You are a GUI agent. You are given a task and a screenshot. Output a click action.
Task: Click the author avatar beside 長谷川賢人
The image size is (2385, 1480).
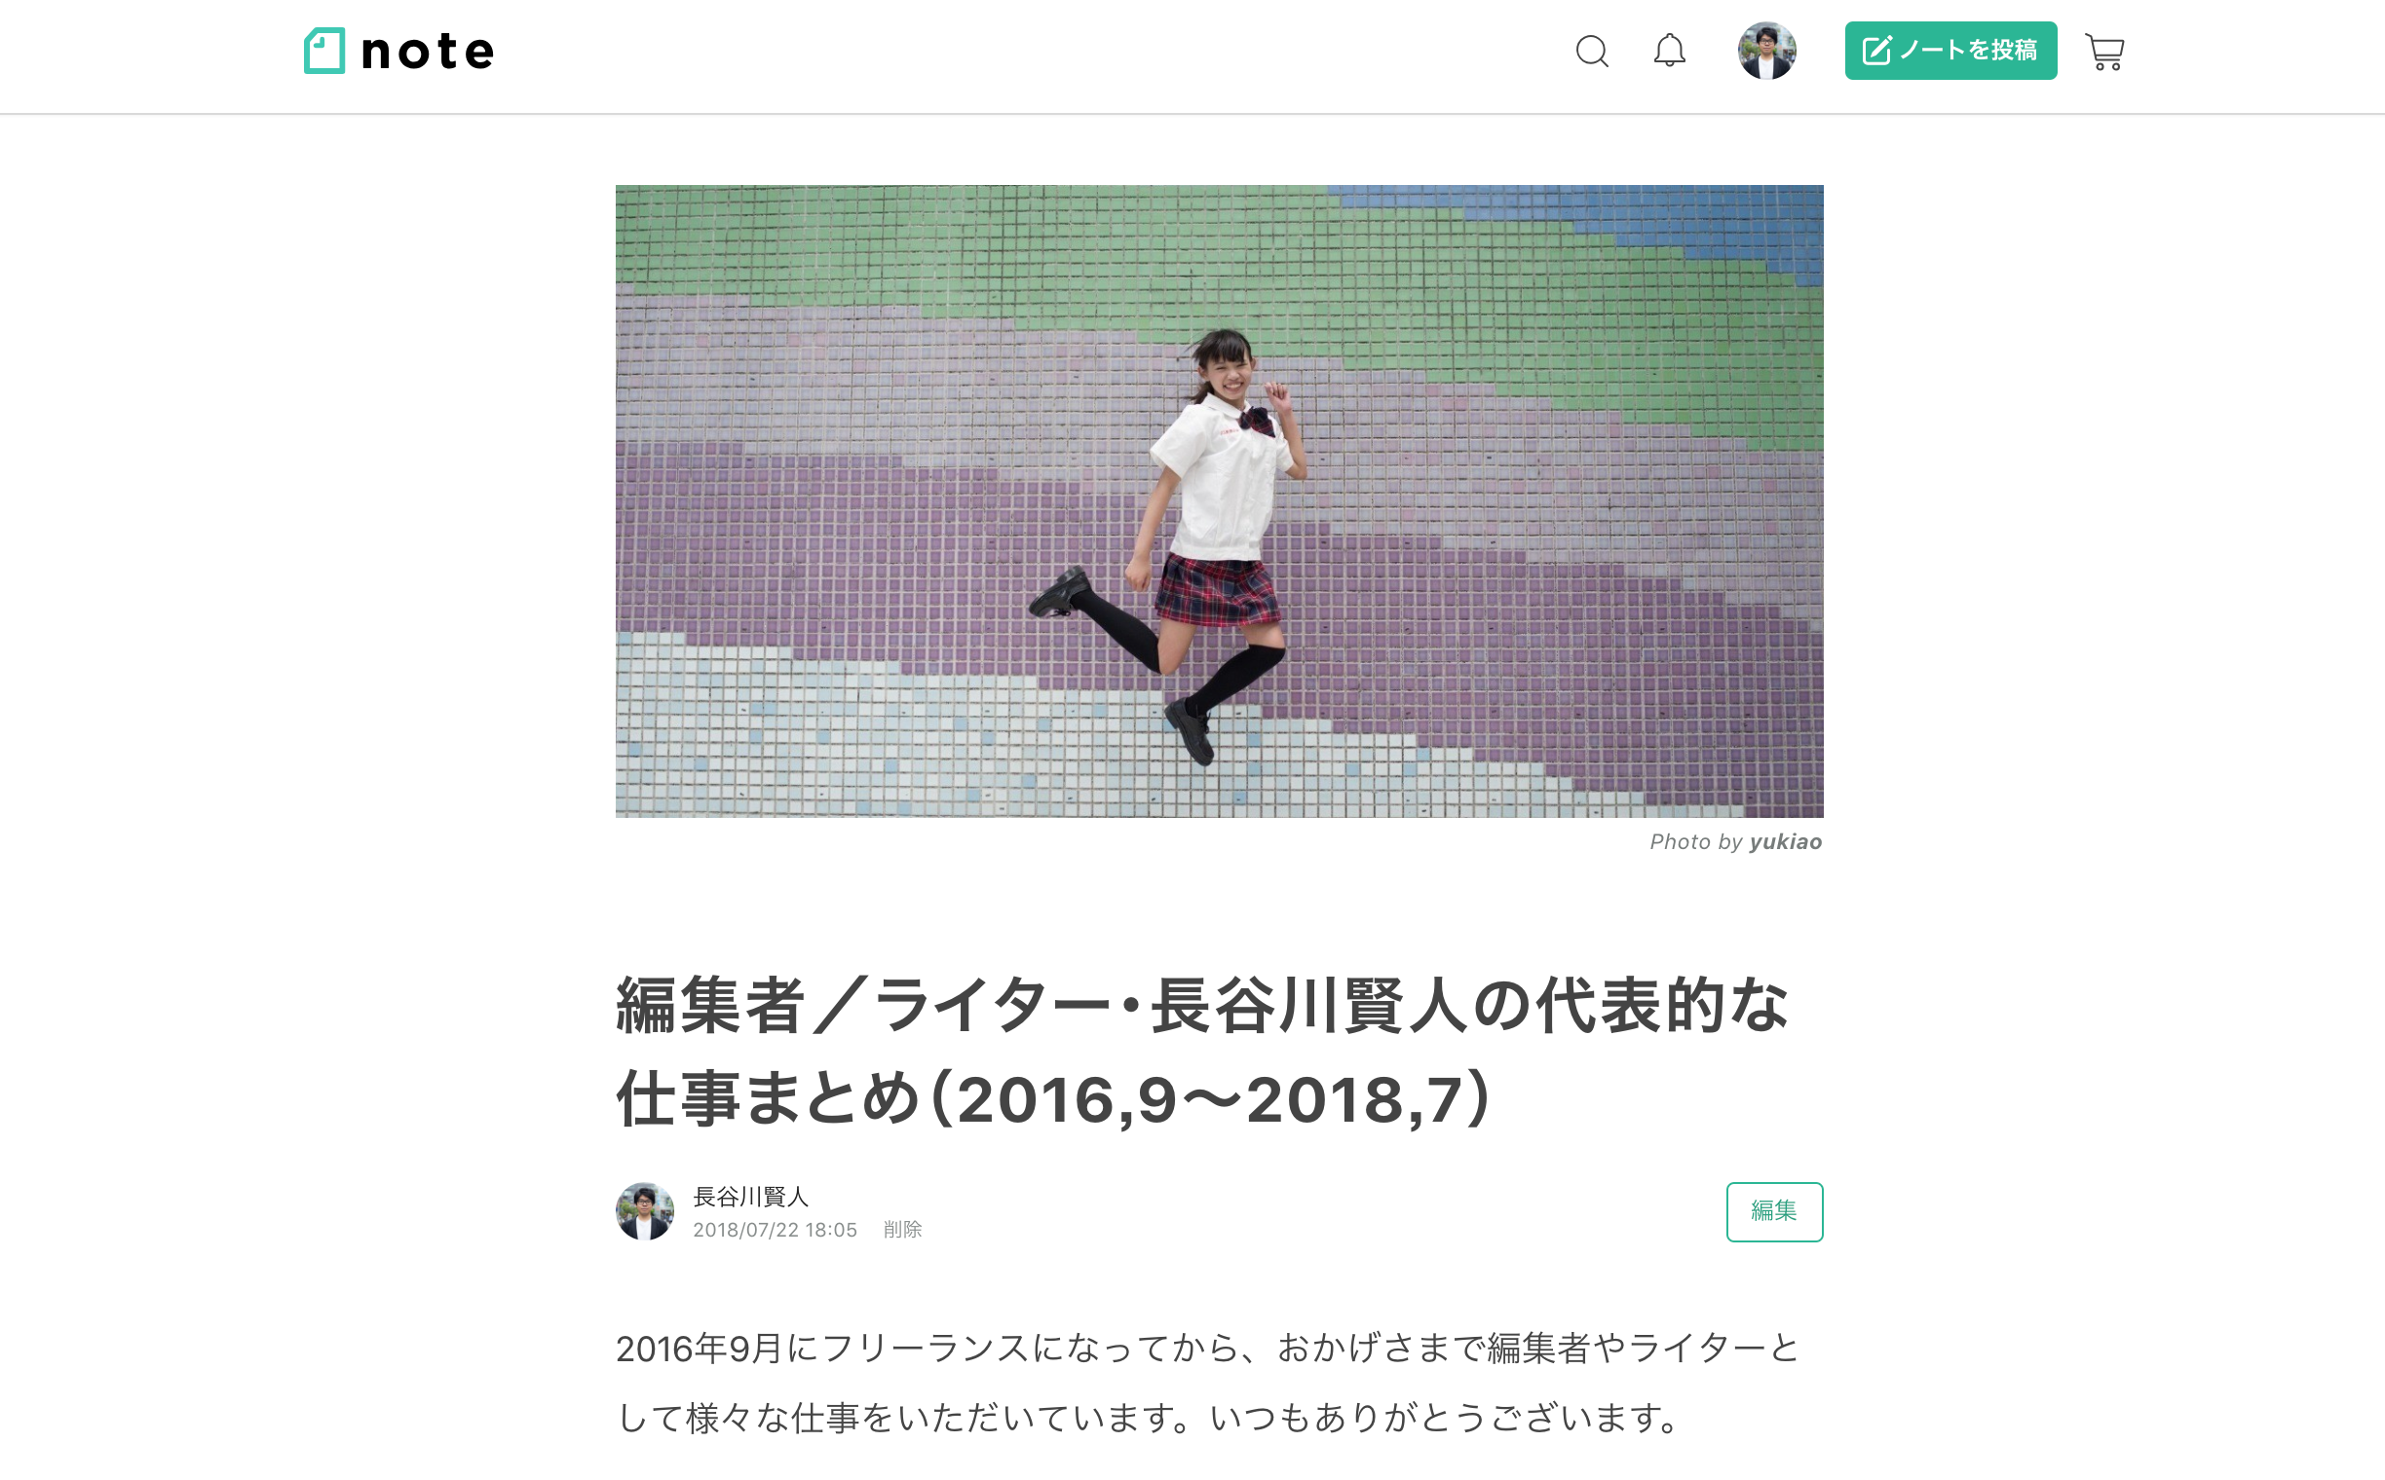tap(645, 1211)
